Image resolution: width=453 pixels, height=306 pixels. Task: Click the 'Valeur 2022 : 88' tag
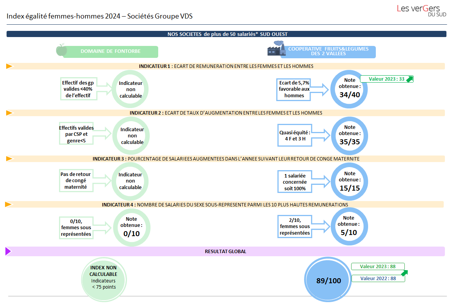(378, 279)
